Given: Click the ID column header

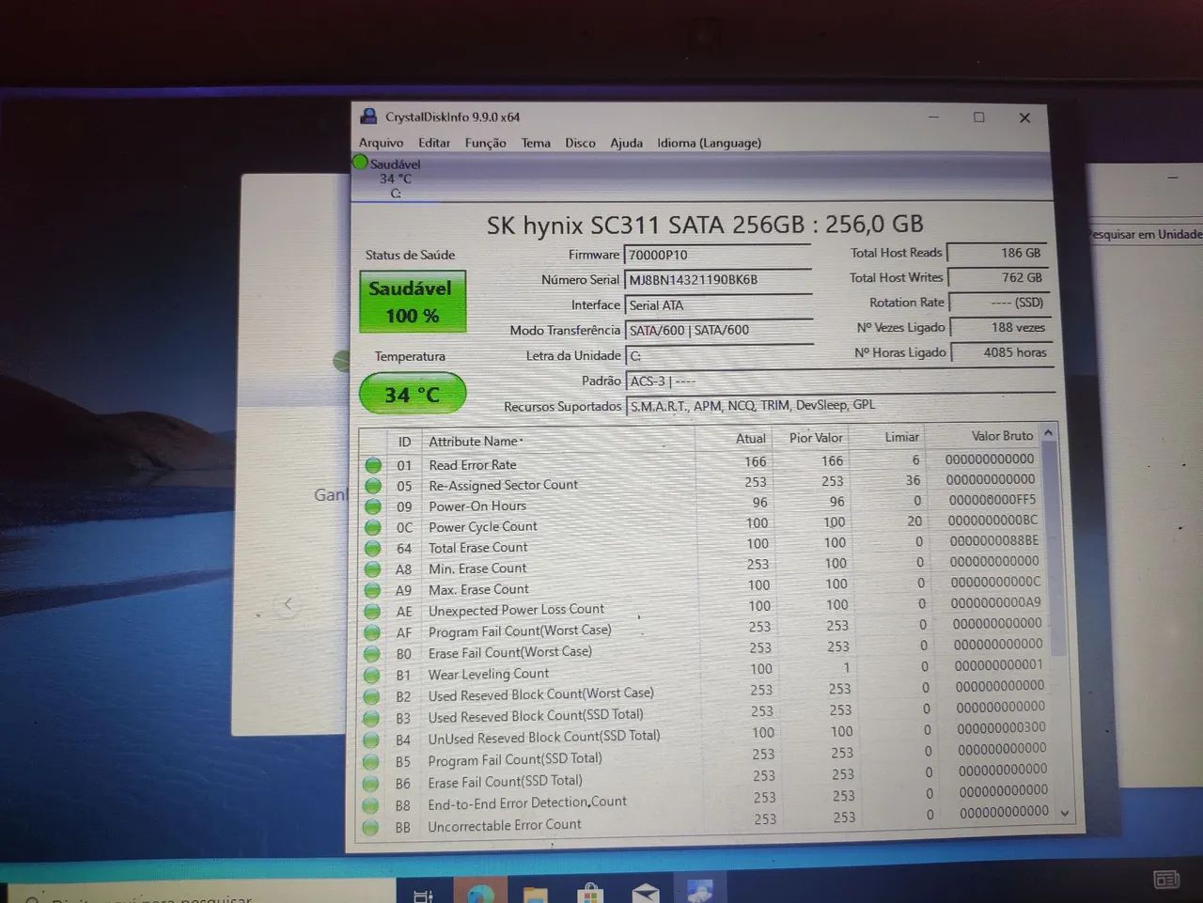Looking at the screenshot, I should [x=404, y=442].
